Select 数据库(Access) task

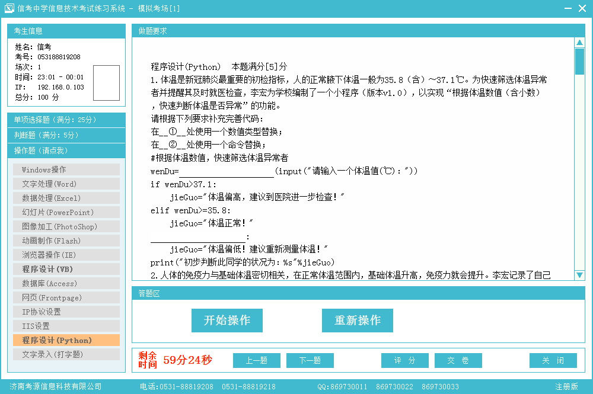(66, 283)
